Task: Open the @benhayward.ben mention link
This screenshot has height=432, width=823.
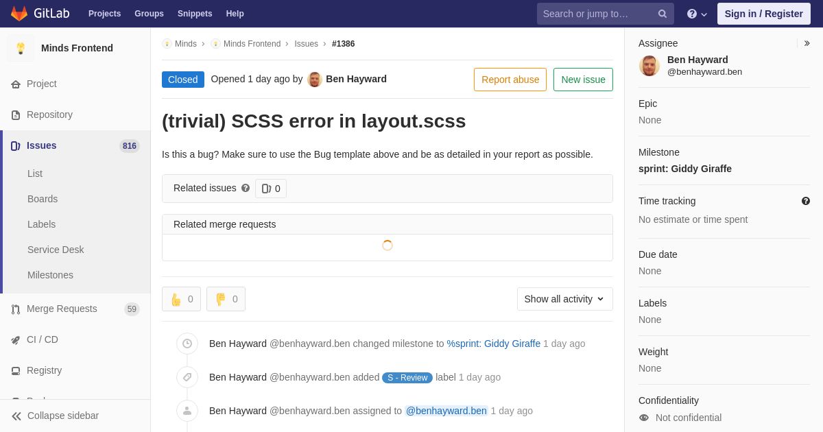Action: [x=446, y=411]
